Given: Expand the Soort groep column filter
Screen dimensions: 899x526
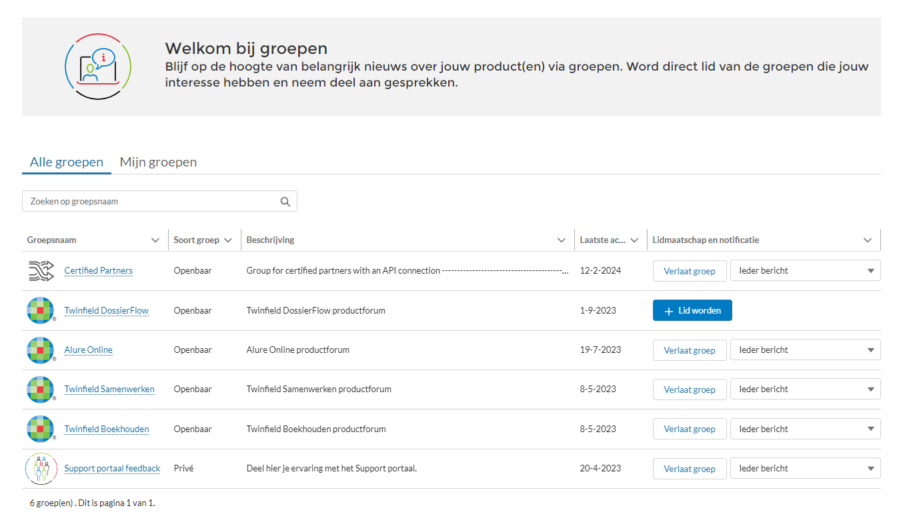Looking at the screenshot, I should 228,240.
